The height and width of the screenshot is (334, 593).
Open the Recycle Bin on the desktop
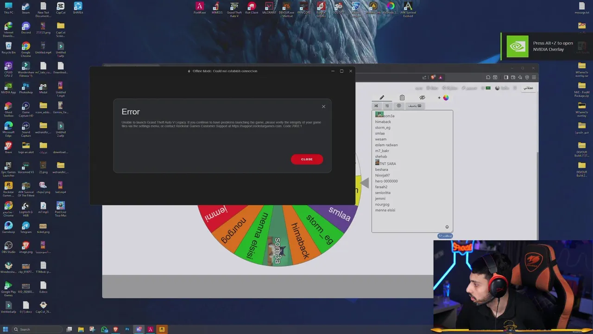[8, 48]
